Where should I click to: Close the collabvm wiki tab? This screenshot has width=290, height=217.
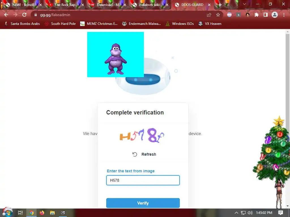click(167, 5)
